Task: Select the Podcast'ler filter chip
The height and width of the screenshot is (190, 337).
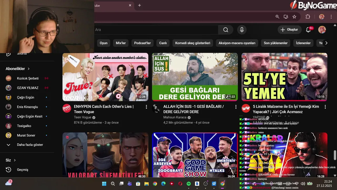Action: click(142, 43)
